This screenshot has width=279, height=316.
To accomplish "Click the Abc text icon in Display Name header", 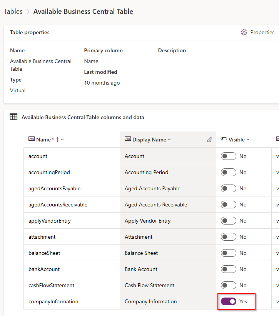I will [x=128, y=139].
